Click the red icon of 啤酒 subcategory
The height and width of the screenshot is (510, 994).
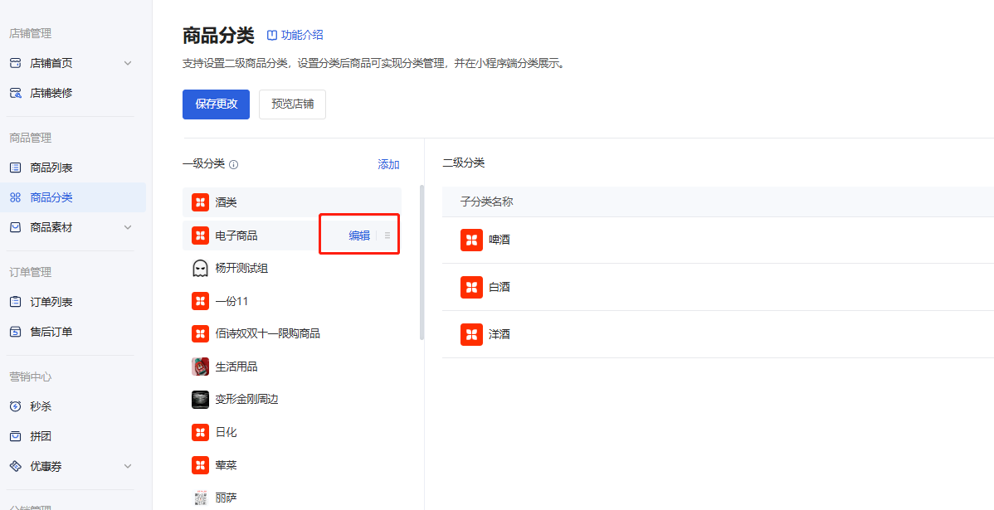pos(471,240)
